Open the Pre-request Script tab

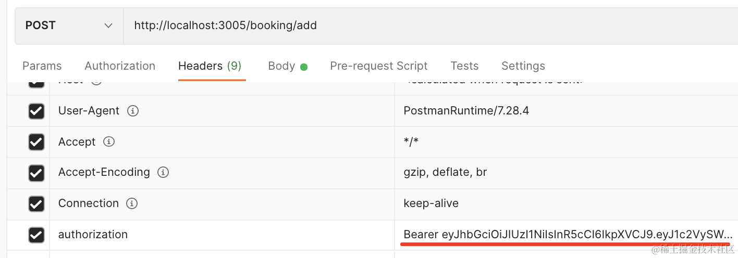[x=379, y=66]
